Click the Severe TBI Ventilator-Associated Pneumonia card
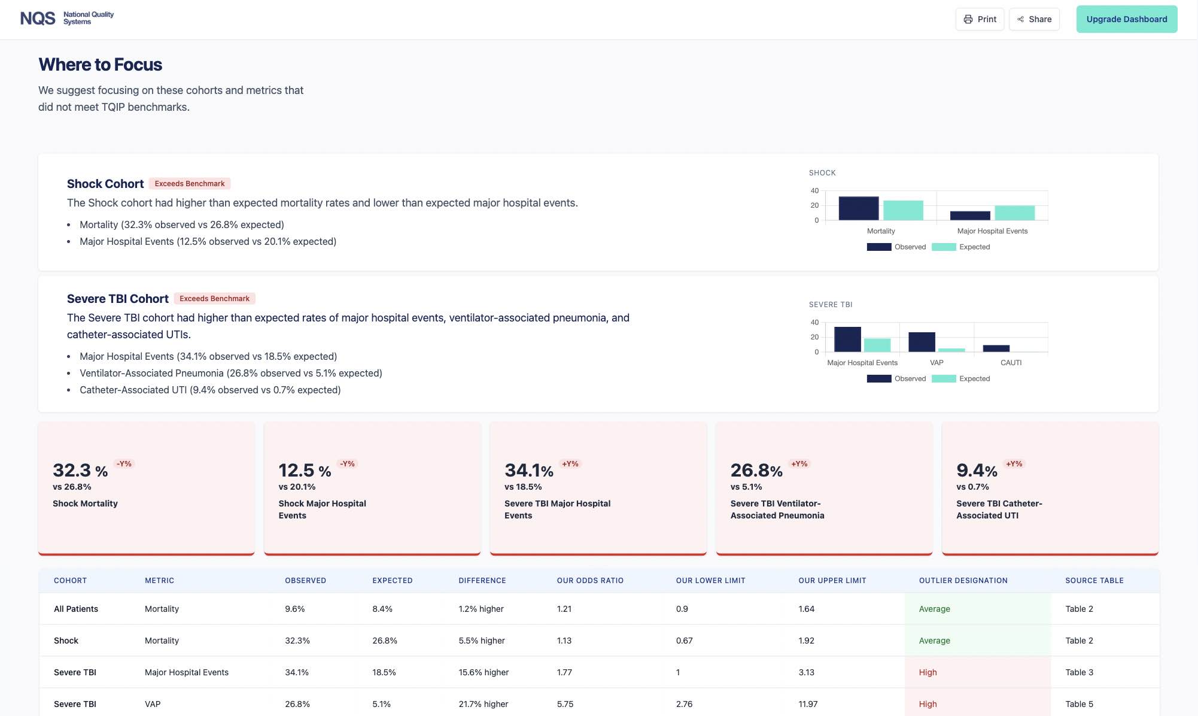 pyautogui.click(x=824, y=489)
